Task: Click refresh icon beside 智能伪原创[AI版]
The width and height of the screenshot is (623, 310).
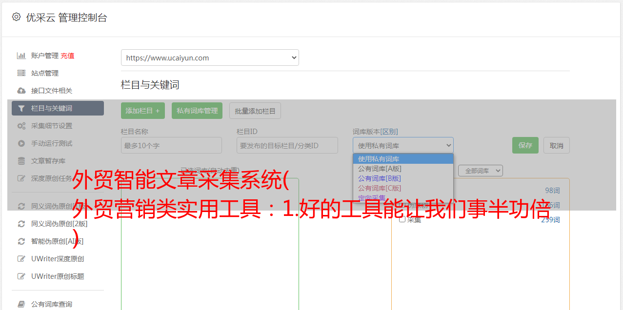Action: click(x=21, y=241)
